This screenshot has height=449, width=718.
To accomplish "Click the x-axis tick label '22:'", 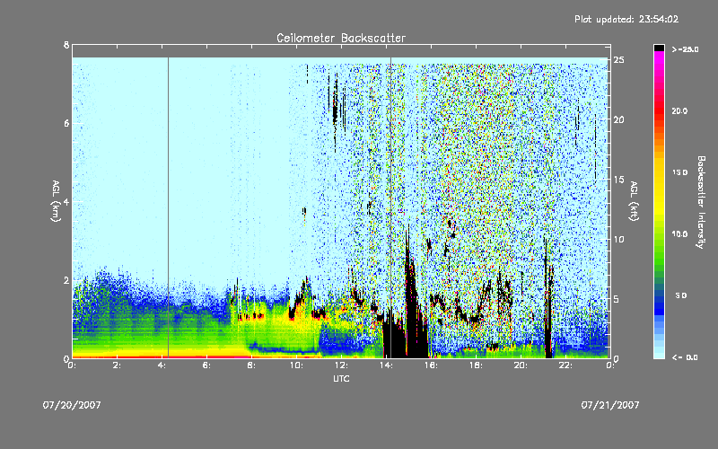I will (565, 365).
